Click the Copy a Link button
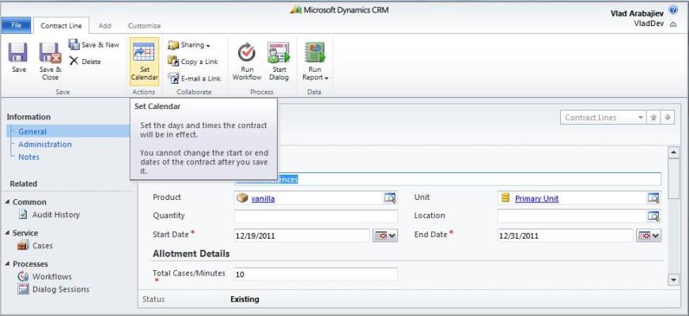The height and width of the screenshot is (316, 689). 193,62
